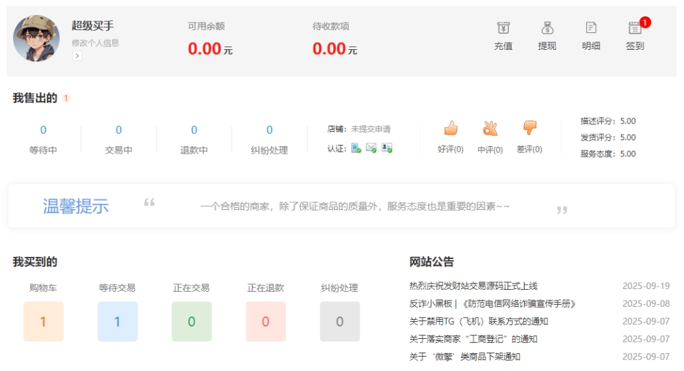Click the orange badge beside 我售出的
Viewport: 684px width, 371px height.
[x=66, y=98]
